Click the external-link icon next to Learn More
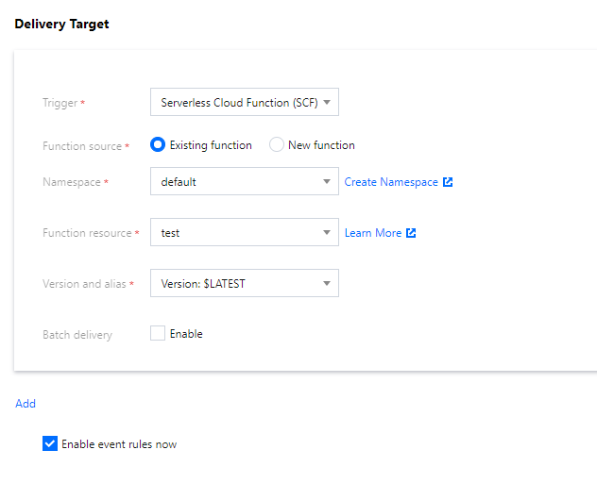Screen dimensions: 597x500 (x=411, y=233)
